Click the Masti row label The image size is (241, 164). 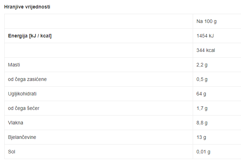click(14, 65)
